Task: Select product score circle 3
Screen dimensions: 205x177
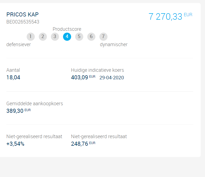Action: (55, 37)
